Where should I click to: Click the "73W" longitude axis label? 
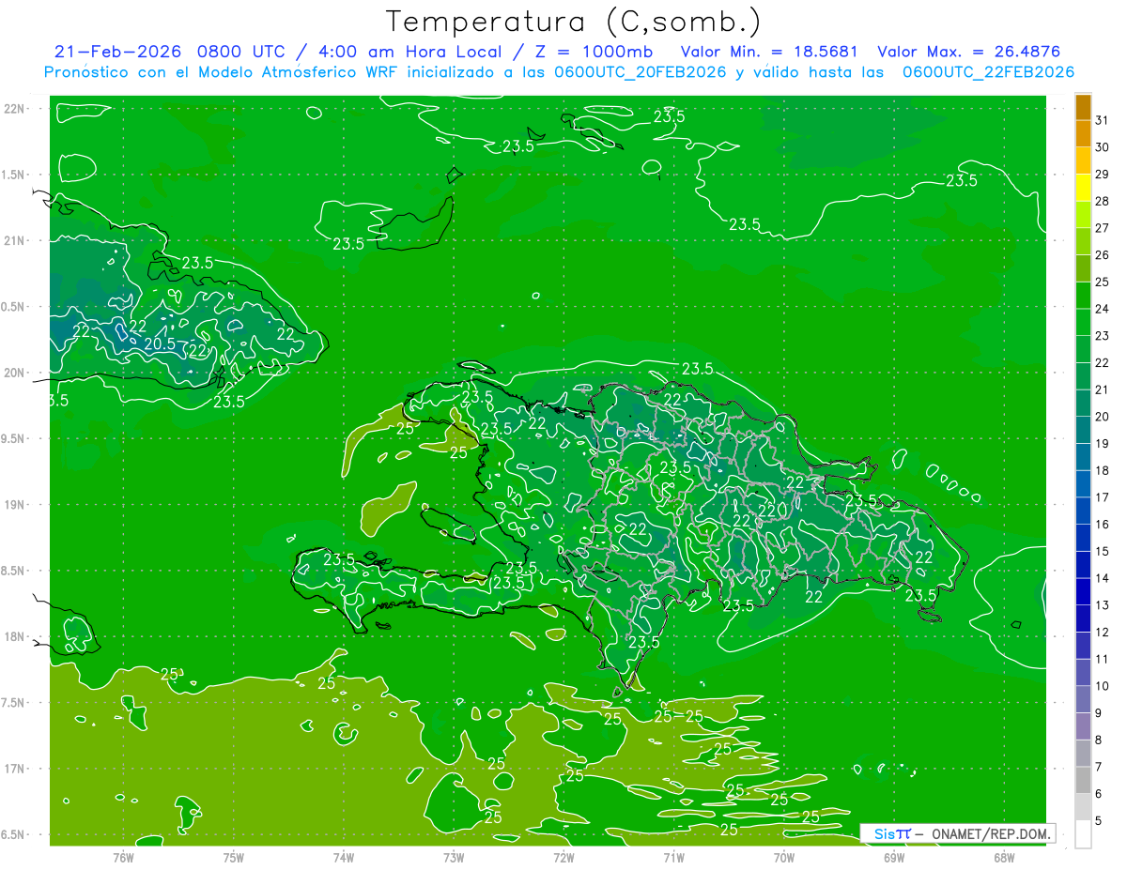(x=454, y=857)
